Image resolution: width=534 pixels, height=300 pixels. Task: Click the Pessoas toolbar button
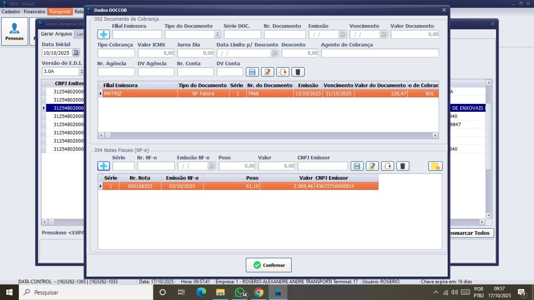pyautogui.click(x=15, y=31)
